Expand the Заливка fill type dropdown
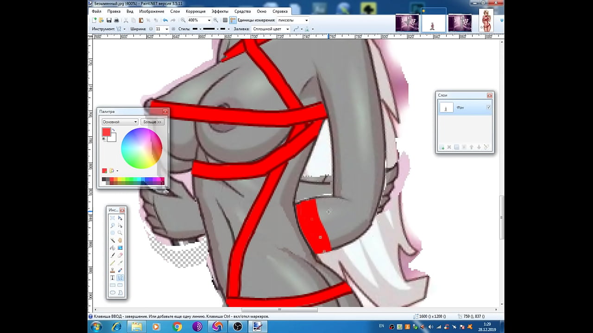Image resolution: width=593 pixels, height=333 pixels. point(287,29)
